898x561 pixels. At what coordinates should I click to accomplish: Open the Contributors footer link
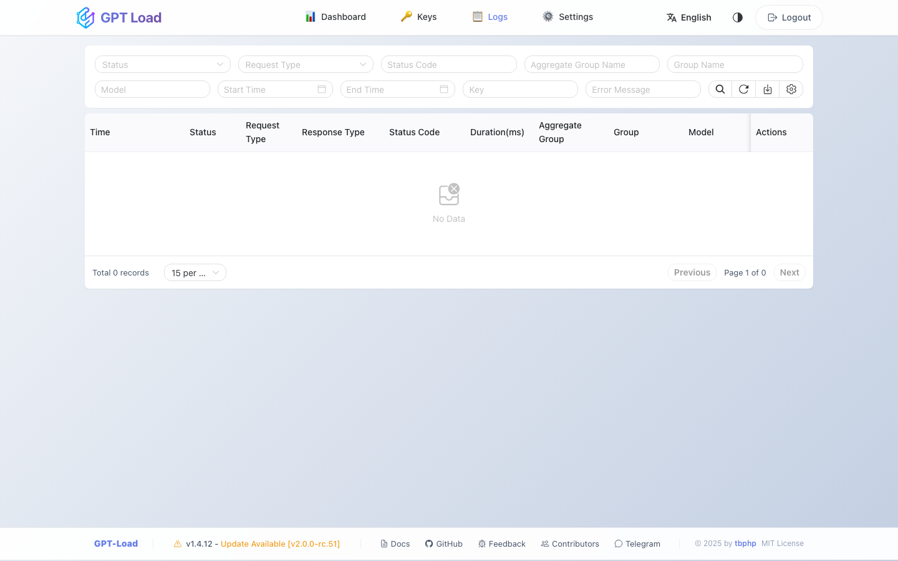pyautogui.click(x=570, y=544)
